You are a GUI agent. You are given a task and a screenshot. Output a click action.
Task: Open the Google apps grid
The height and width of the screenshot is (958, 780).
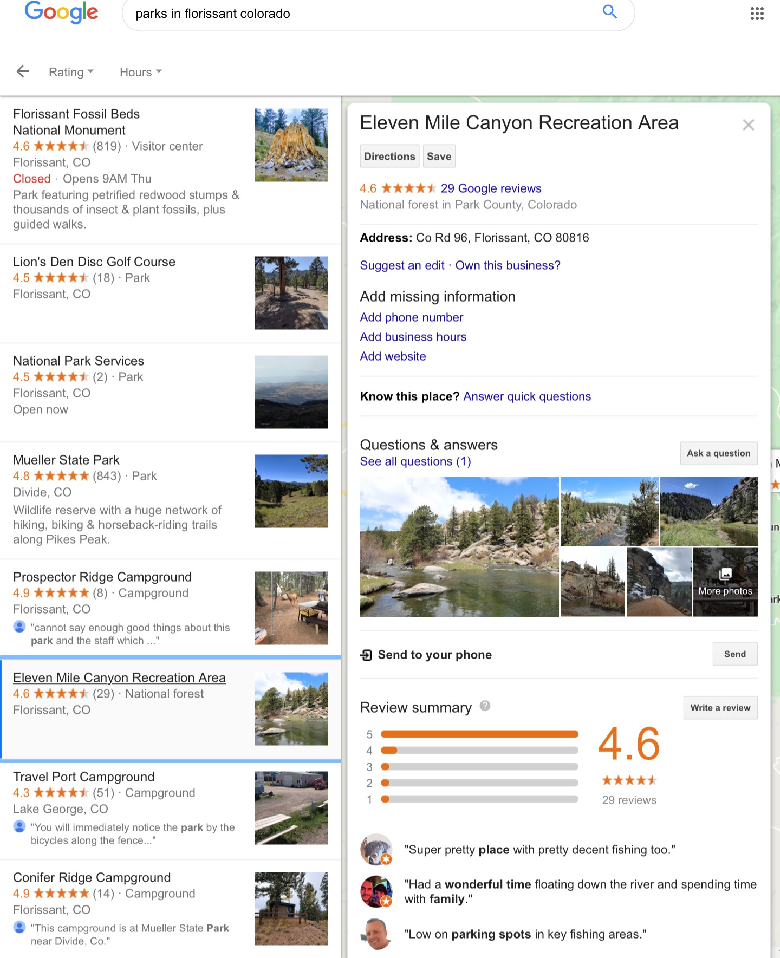[757, 14]
